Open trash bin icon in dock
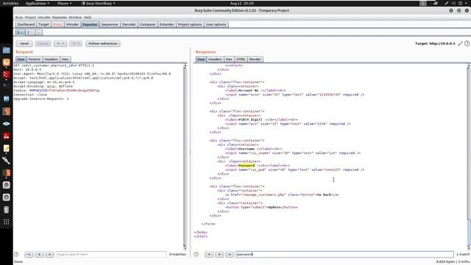Image resolution: width=471 pixels, height=265 pixels. click(7, 210)
